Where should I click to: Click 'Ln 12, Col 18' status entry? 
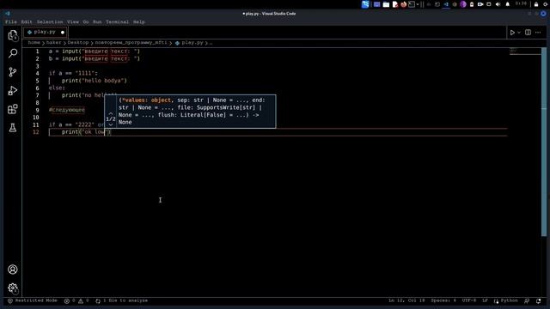coord(406,300)
